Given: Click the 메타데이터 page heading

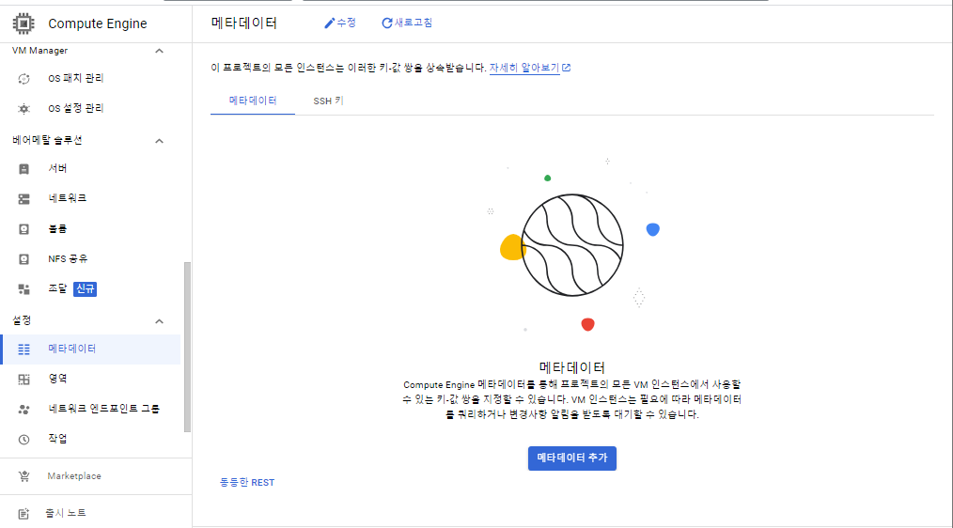Looking at the screenshot, I should click(243, 23).
